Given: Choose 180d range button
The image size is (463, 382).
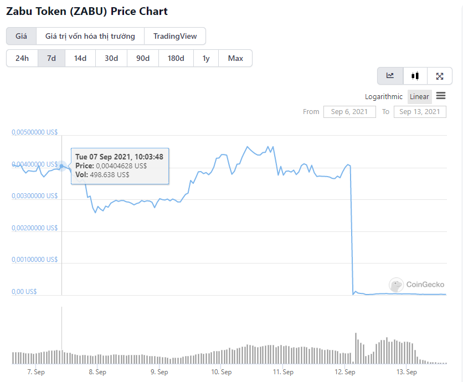Looking at the screenshot, I should pyautogui.click(x=176, y=58).
